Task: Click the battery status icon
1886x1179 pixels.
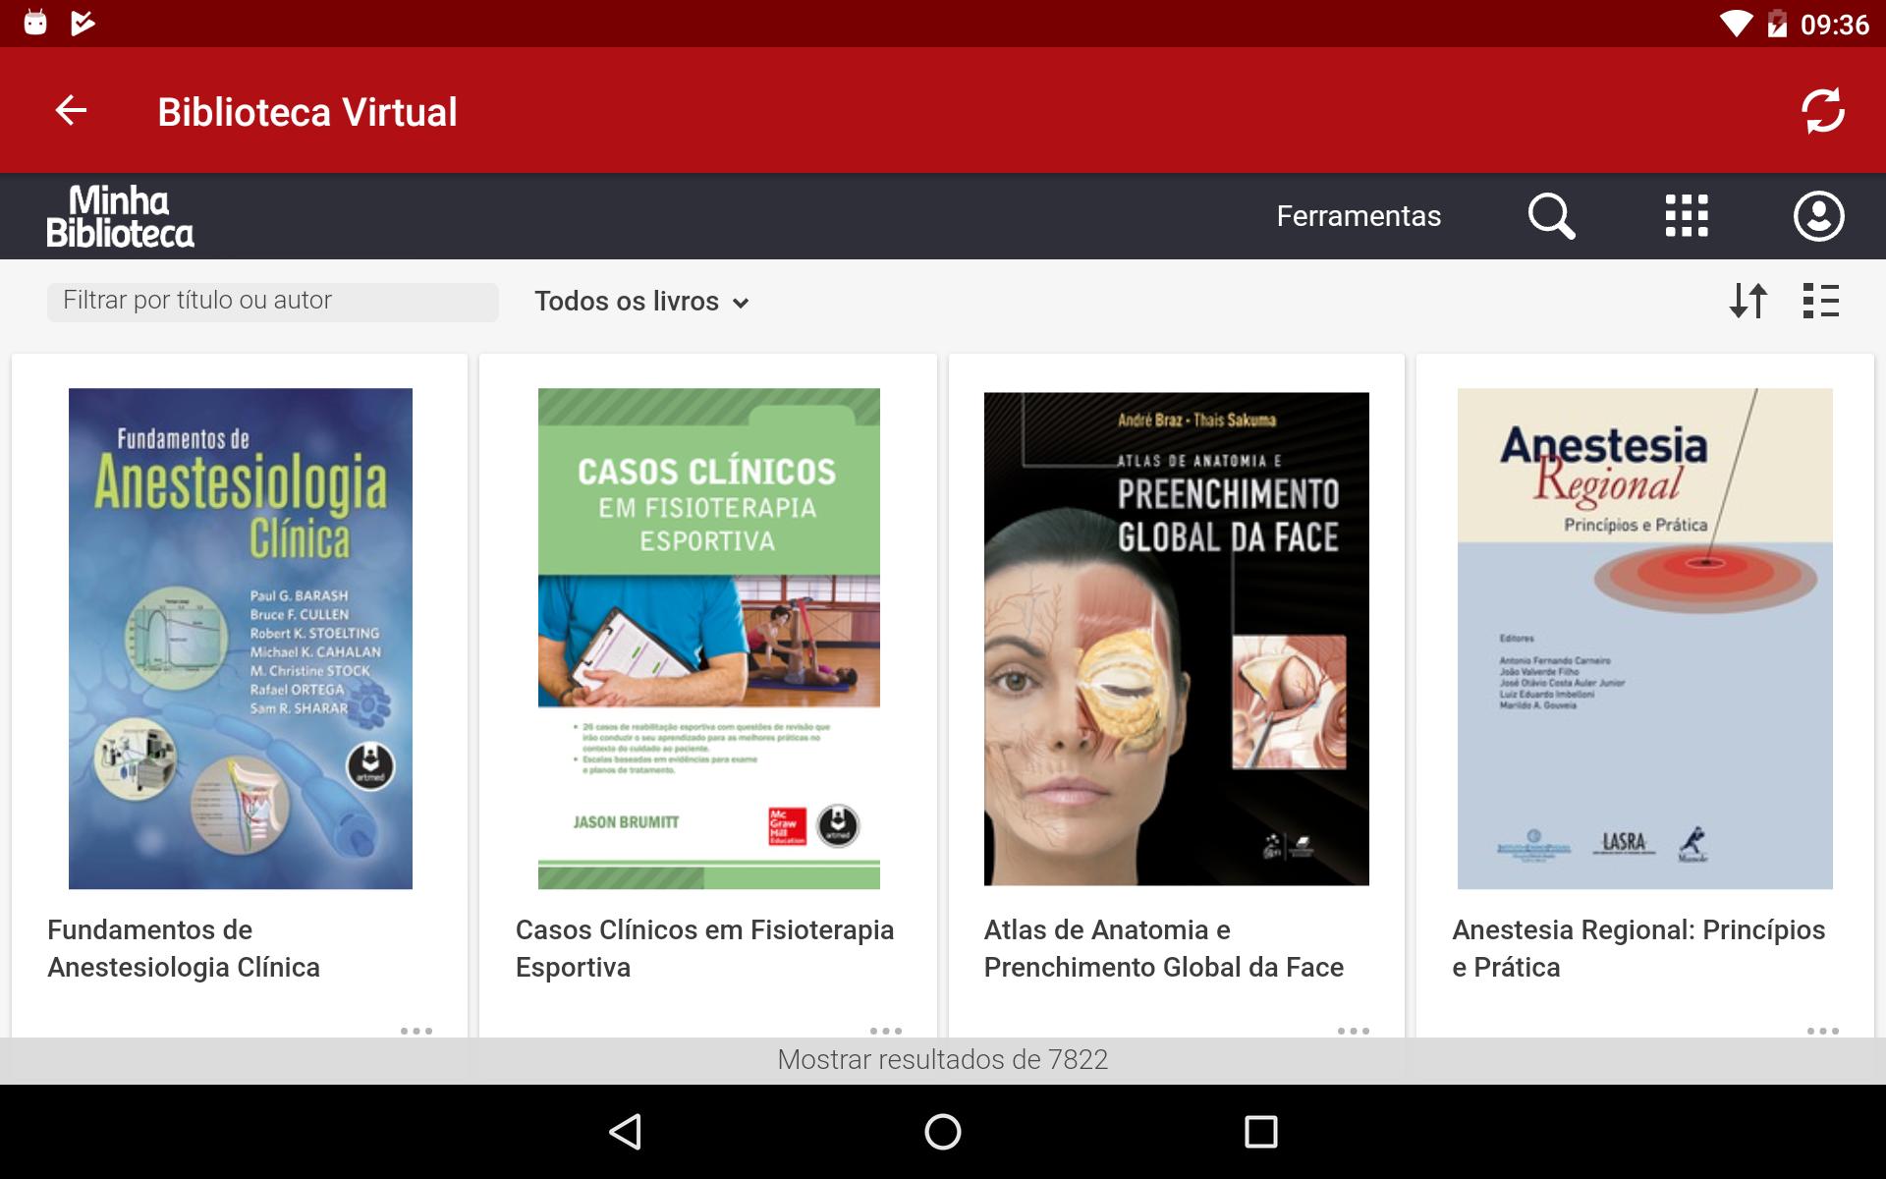Action: (x=1777, y=24)
